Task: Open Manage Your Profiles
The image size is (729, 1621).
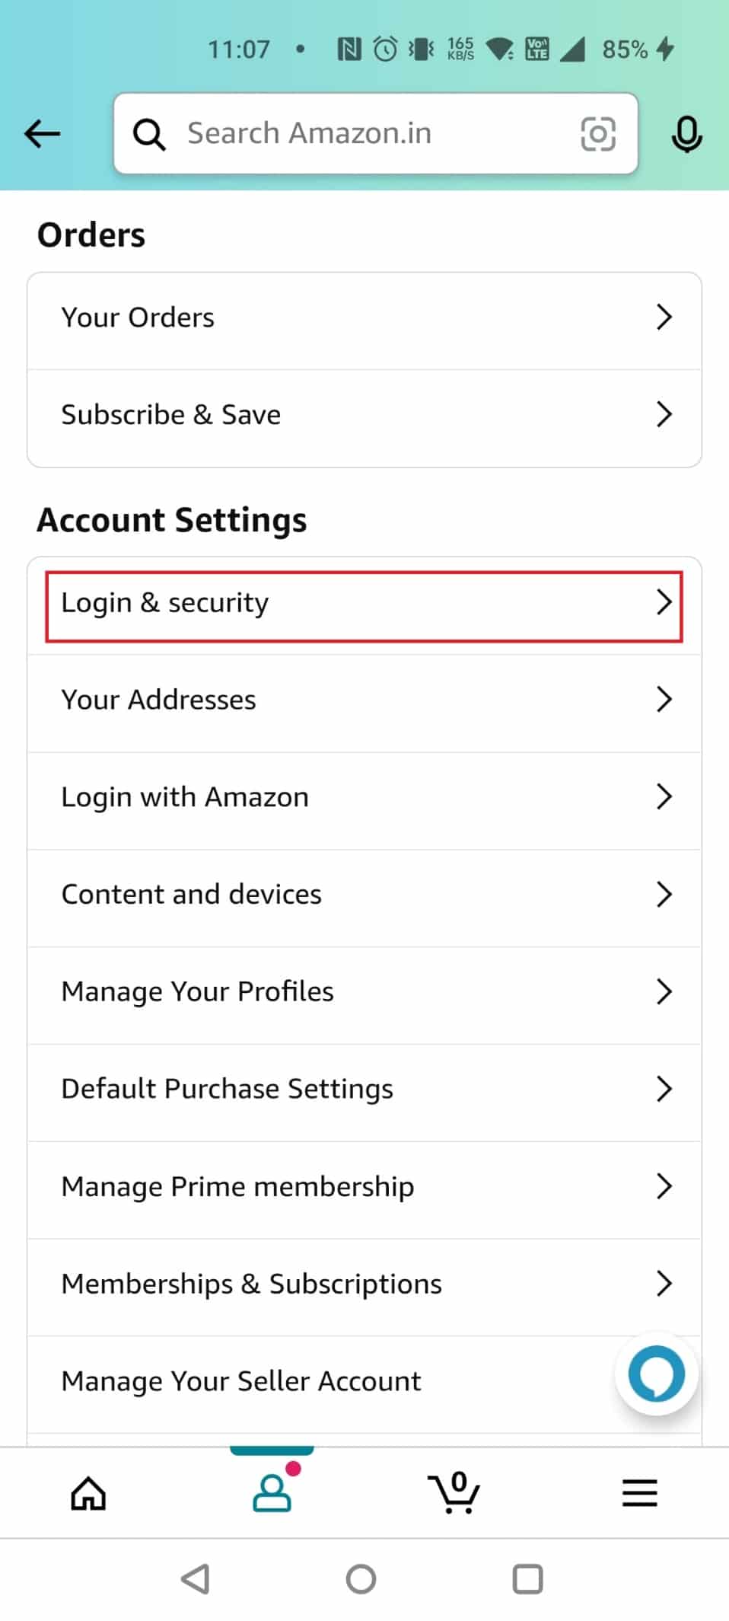Action: (364, 991)
